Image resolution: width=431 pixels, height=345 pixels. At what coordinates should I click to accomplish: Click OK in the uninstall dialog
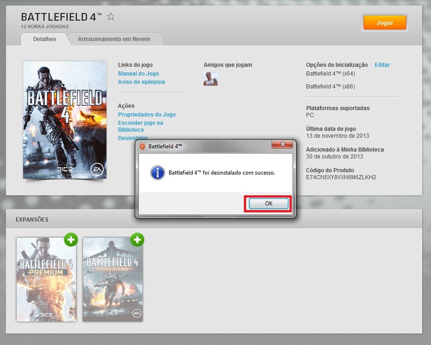click(268, 204)
